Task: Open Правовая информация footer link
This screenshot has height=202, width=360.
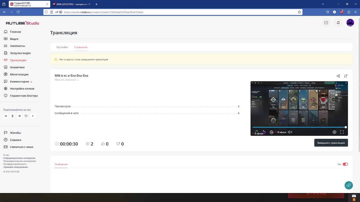Action: [x=15, y=167]
